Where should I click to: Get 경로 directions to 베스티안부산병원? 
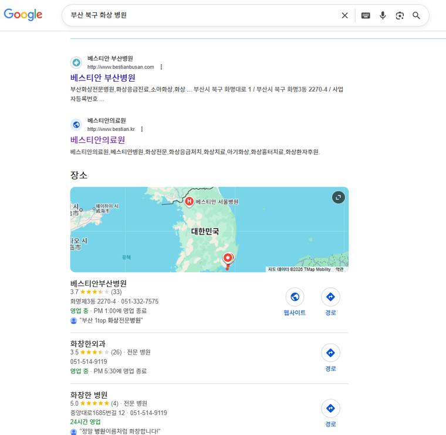coord(330,302)
